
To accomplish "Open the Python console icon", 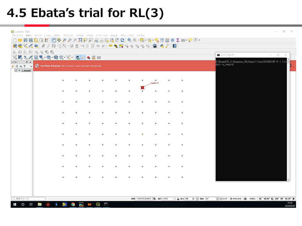I will [162, 46].
